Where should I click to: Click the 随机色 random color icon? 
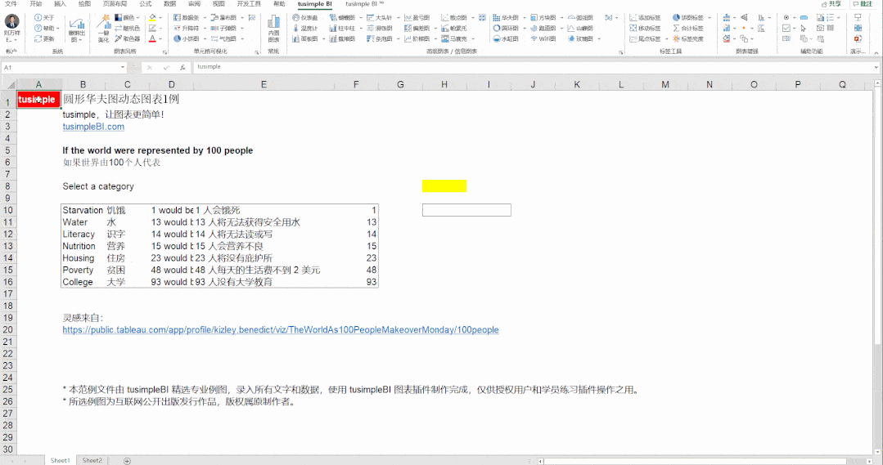coord(128,28)
